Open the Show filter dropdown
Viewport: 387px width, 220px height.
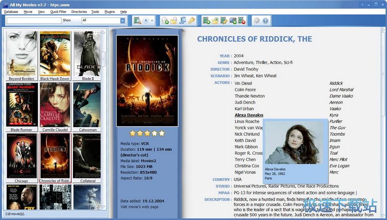pos(122,20)
